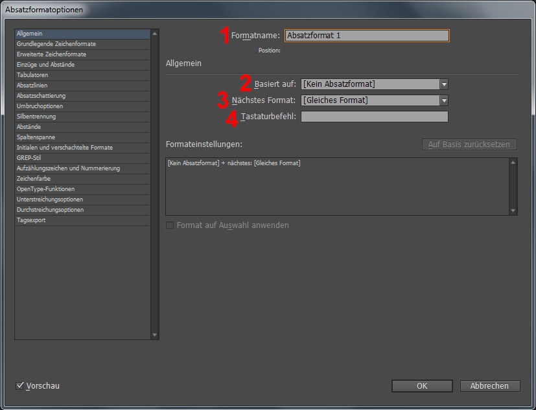Toggle the Vorschau checkbox
The image size is (536, 410).
[20, 386]
